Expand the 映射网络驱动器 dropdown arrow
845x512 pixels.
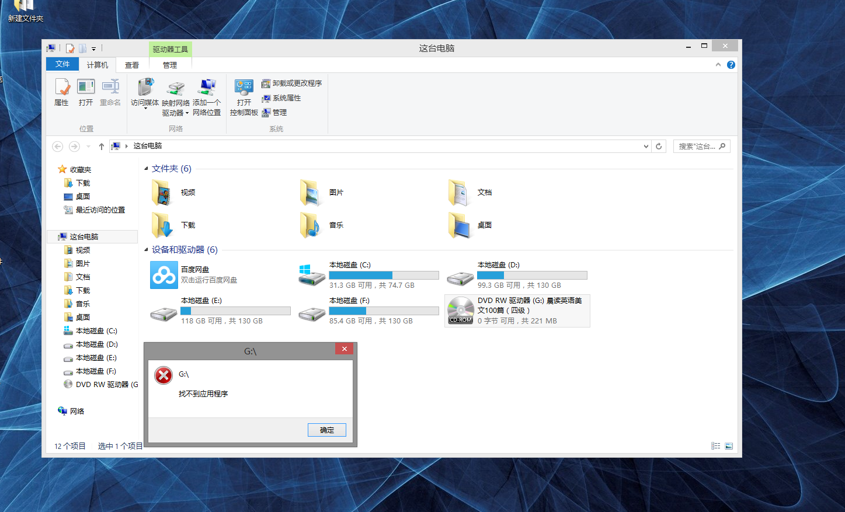click(187, 113)
